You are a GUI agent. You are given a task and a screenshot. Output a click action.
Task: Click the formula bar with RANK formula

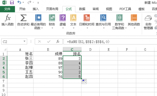(x=110, y=42)
